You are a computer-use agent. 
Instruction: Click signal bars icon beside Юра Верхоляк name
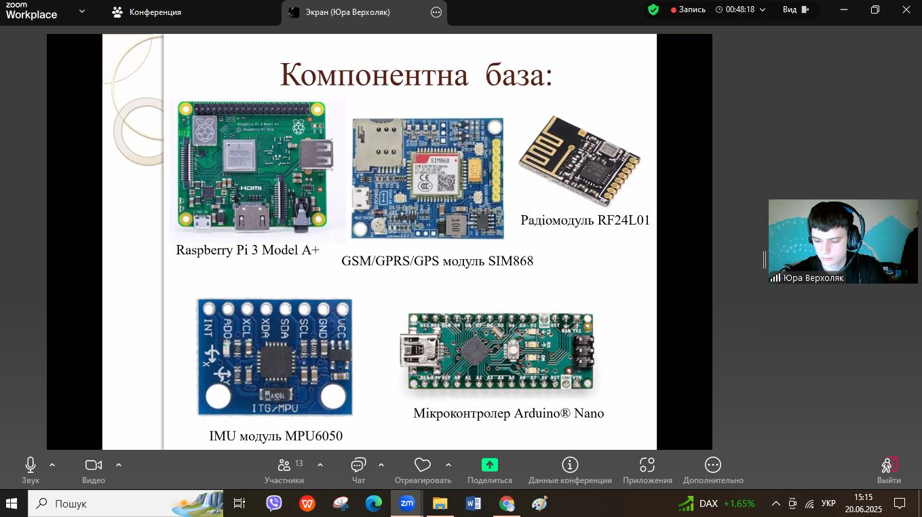775,277
